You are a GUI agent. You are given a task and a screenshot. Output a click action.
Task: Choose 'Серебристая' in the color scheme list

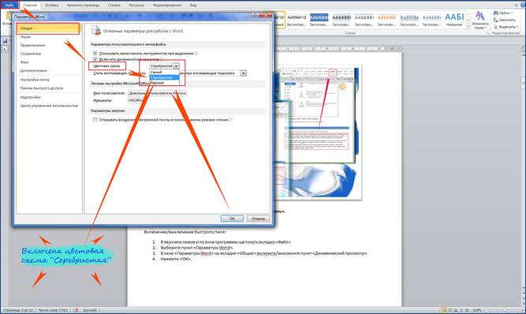point(164,77)
